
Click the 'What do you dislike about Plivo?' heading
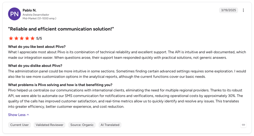click(35, 66)
